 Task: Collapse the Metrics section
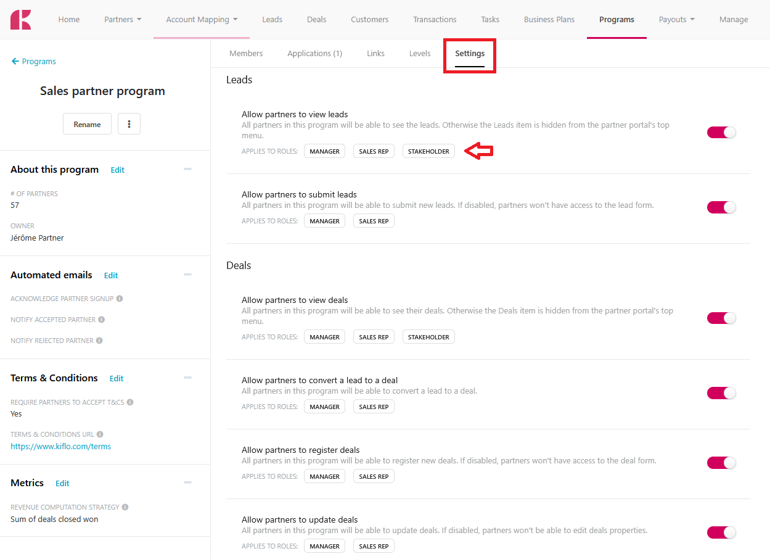click(x=188, y=482)
